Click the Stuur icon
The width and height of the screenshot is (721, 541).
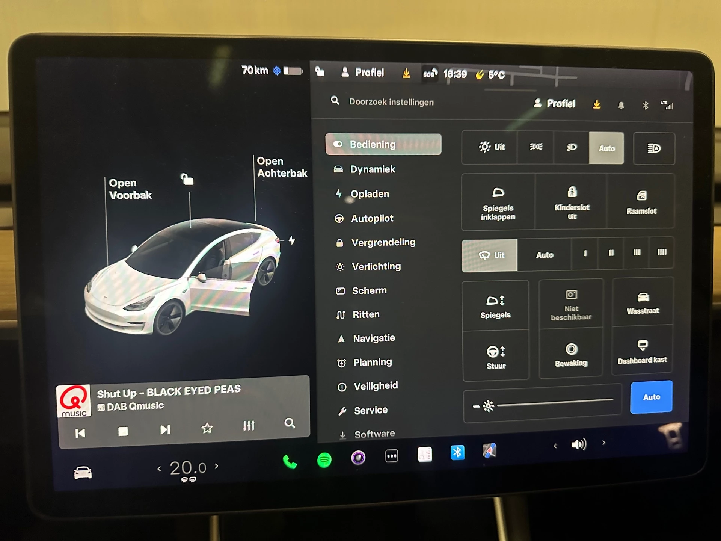point(495,352)
